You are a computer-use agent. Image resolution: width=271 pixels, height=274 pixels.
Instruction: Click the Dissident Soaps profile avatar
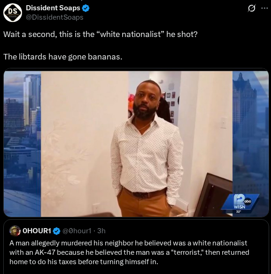[13, 13]
